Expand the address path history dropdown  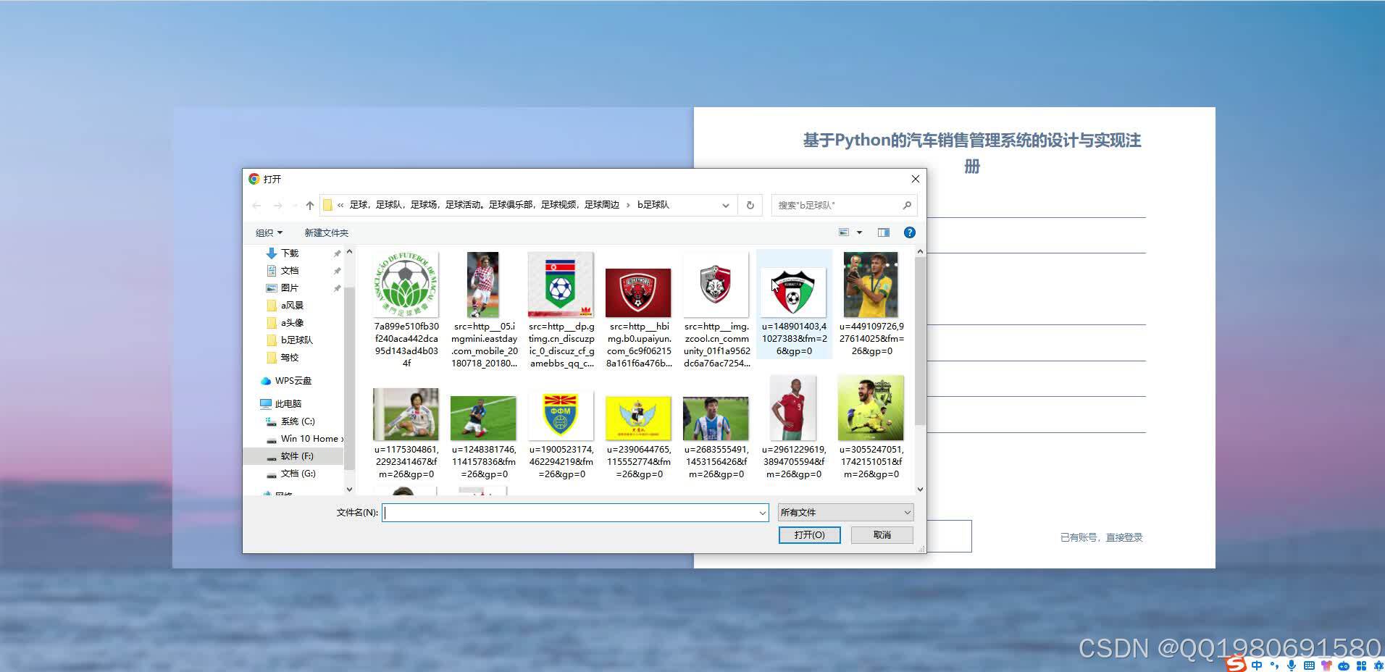click(726, 206)
